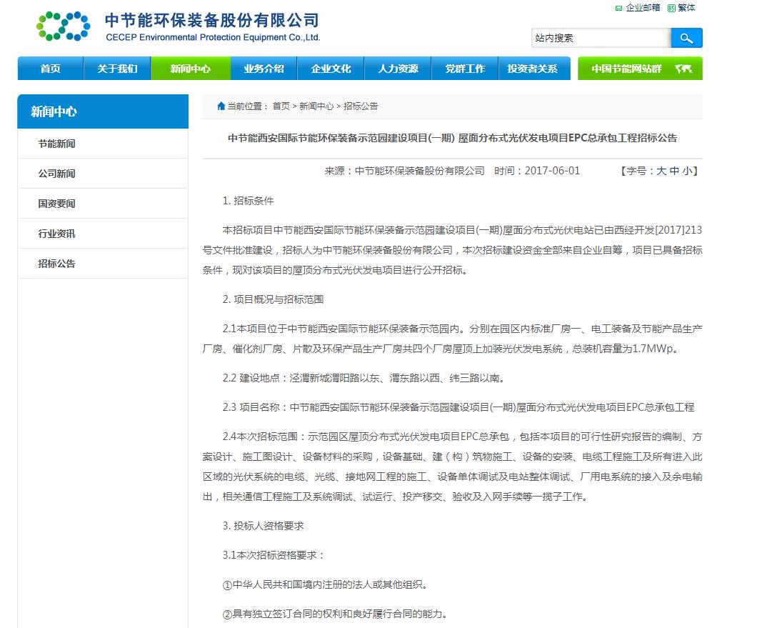This screenshot has width=757, height=628.
Task: Click the search magnifier button
Action: click(686, 38)
